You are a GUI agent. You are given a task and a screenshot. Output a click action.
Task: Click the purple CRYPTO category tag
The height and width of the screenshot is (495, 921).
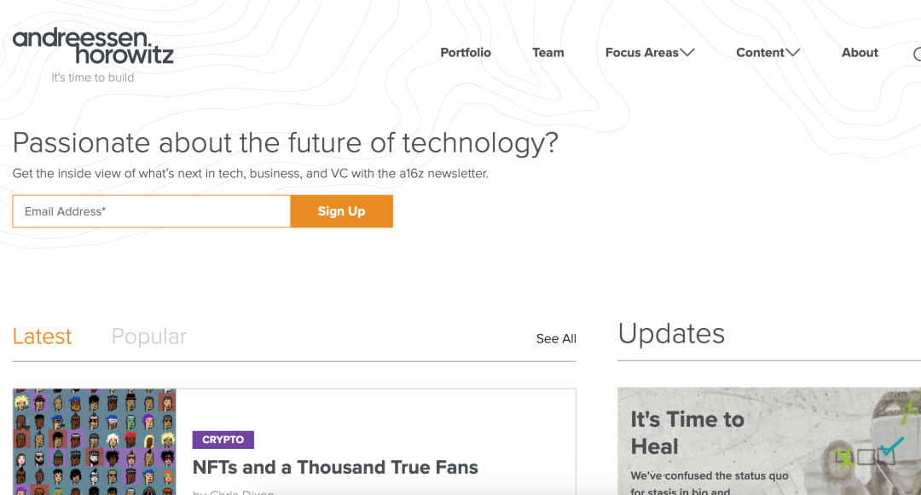pyautogui.click(x=223, y=440)
